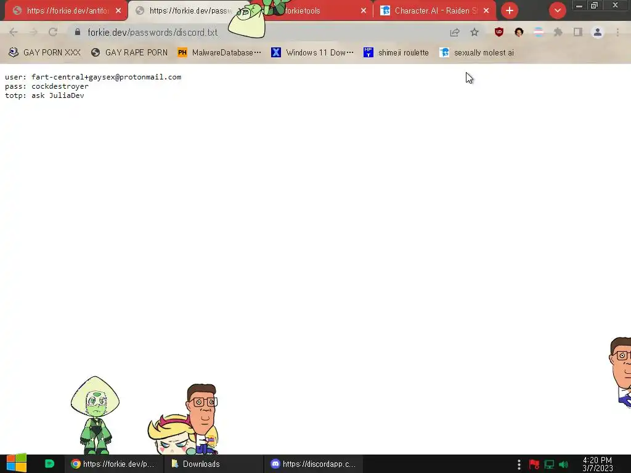Switch to the discordapp taskbar window

click(x=314, y=464)
